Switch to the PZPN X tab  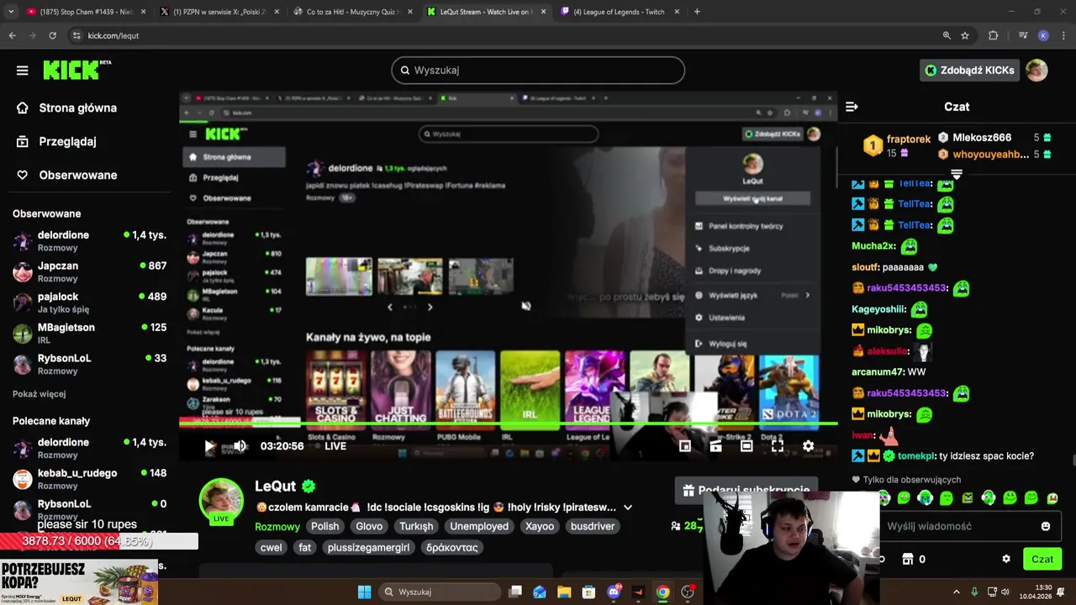pos(219,12)
